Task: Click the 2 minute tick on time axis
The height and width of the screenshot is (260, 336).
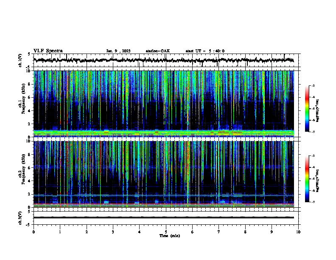Action: click(87, 232)
